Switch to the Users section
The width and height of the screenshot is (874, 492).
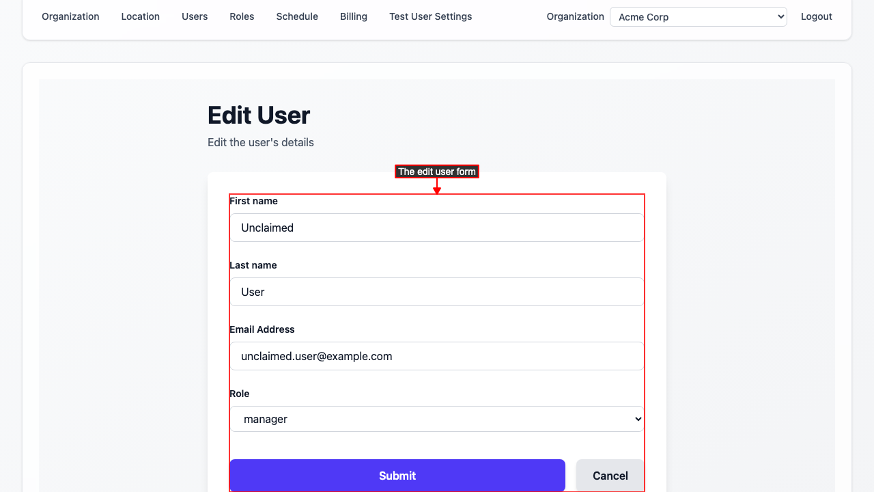195,16
